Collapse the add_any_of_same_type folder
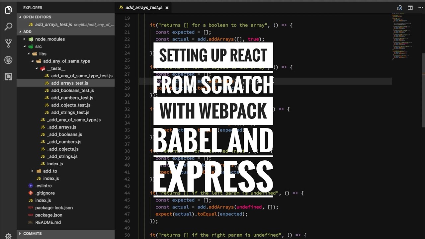The width and height of the screenshot is (425, 239). [66, 61]
